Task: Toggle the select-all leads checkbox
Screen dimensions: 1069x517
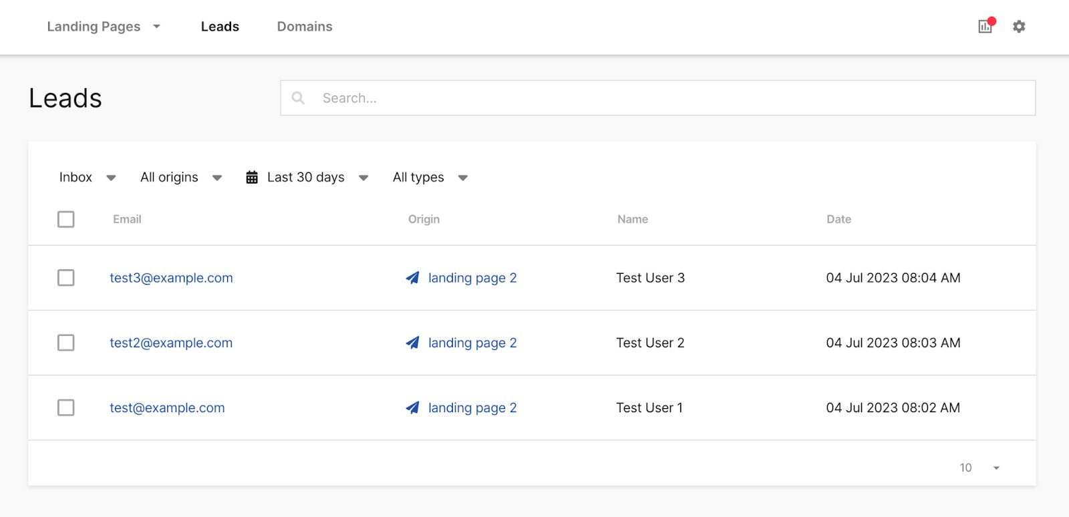Action: pyautogui.click(x=66, y=219)
